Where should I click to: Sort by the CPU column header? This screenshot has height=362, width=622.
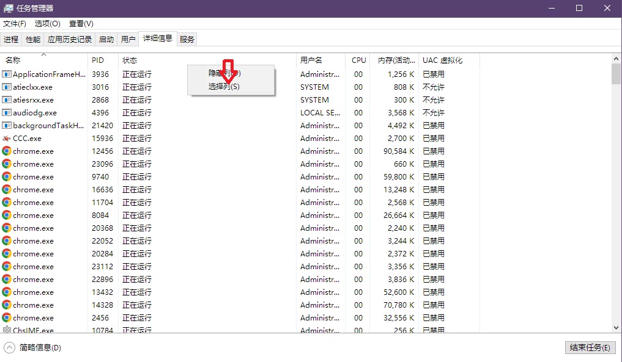358,60
